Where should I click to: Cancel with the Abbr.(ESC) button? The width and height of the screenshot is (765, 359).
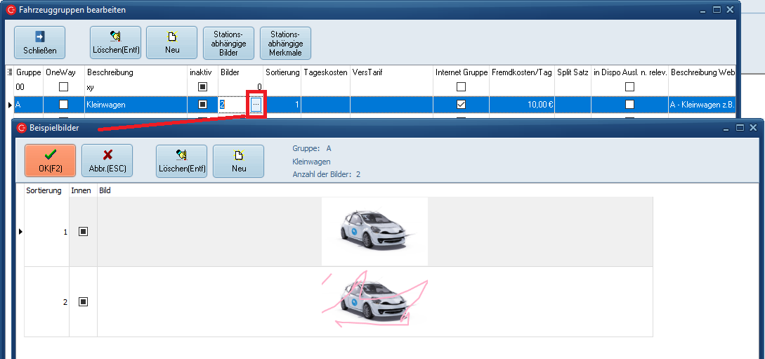click(x=107, y=161)
